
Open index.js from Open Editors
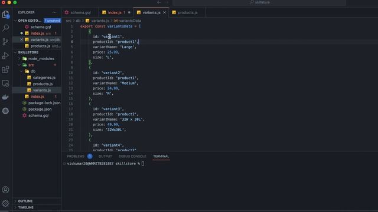click(37, 34)
